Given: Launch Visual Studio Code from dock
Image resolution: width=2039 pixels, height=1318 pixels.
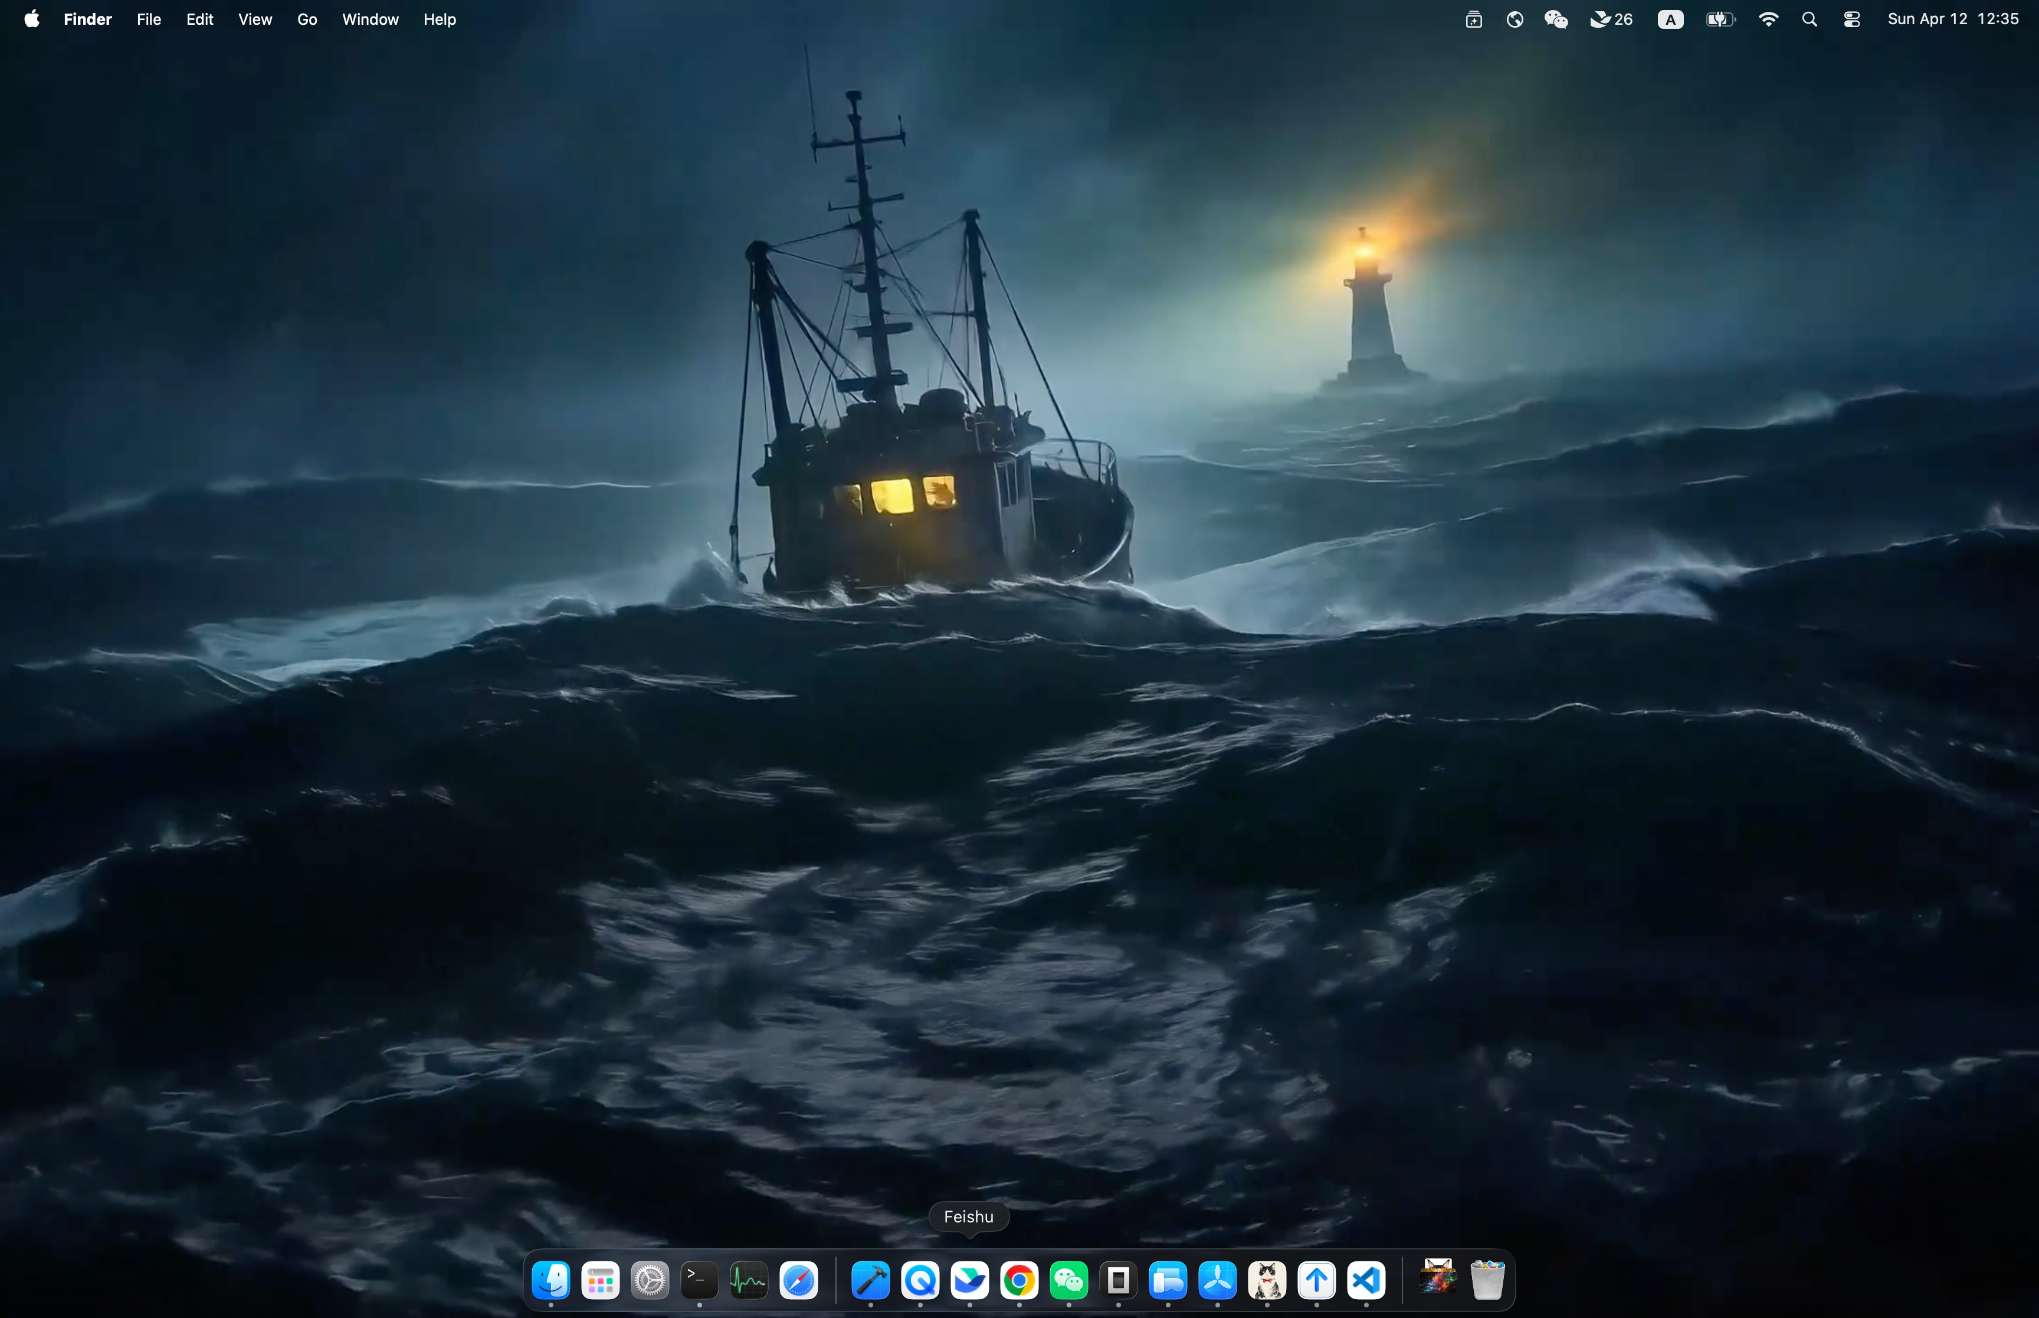Looking at the screenshot, I should click(1366, 1280).
